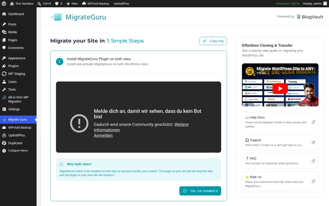Image resolution: width=329 pixels, height=206 pixels.
Task: Click Database: SQLite indicator
Action: point(288,4)
